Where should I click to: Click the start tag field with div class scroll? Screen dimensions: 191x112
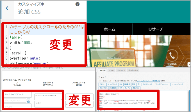[x=48, y=97]
